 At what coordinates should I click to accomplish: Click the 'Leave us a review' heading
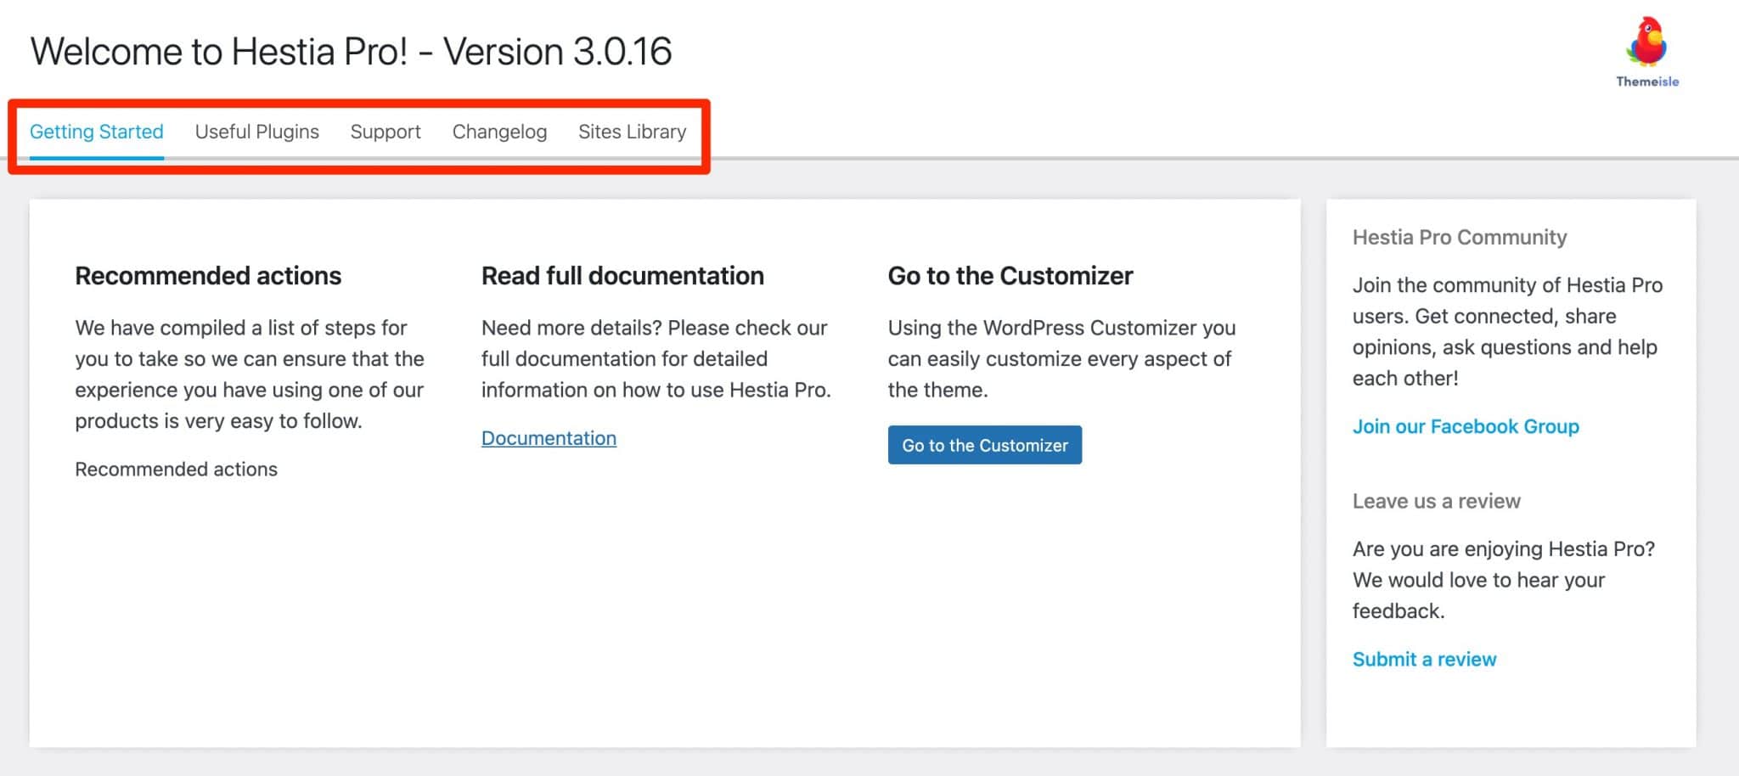coord(1437,501)
